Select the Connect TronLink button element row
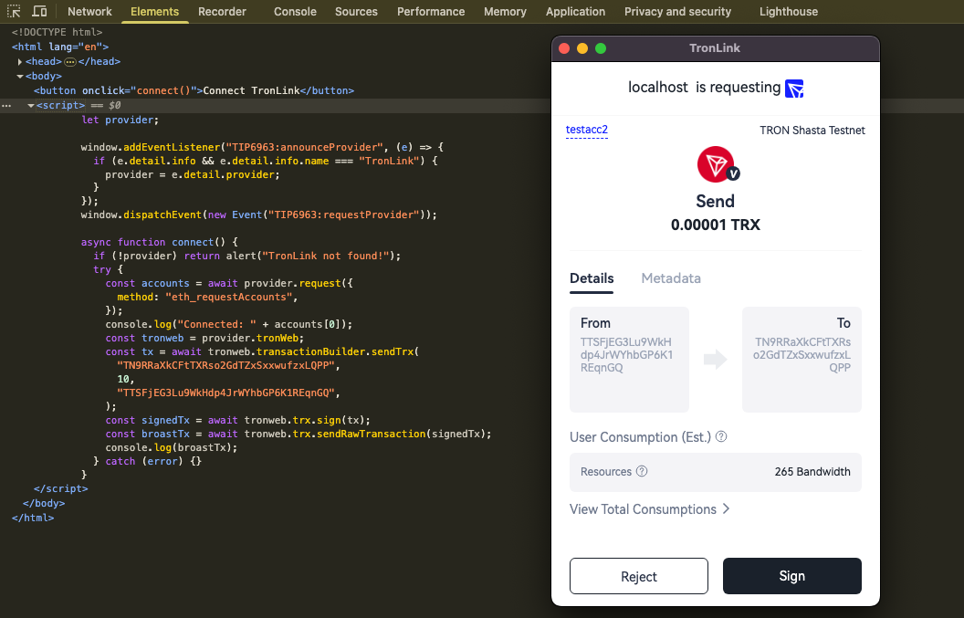The image size is (964, 618). click(x=194, y=90)
